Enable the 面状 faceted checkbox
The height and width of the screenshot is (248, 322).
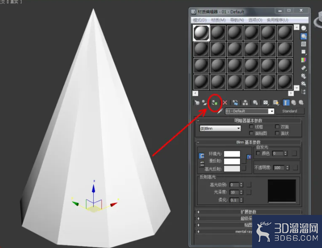pyautogui.click(x=277, y=133)
